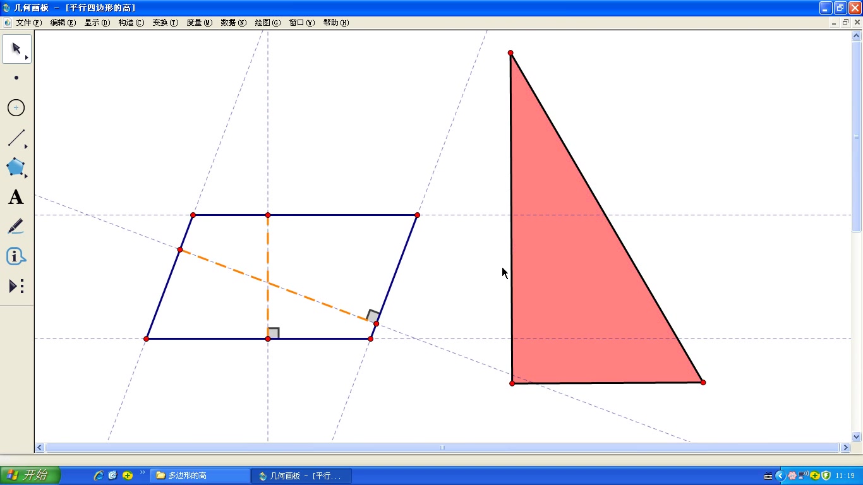
Task: Select the parallelogram's top-left vertex
Action: pyautogui.click(x=193, y=215)
